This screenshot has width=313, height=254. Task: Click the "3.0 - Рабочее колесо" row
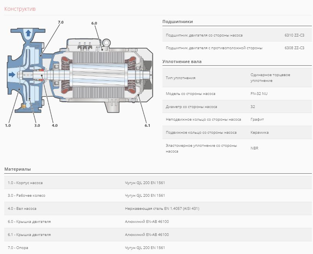(158, 196)
